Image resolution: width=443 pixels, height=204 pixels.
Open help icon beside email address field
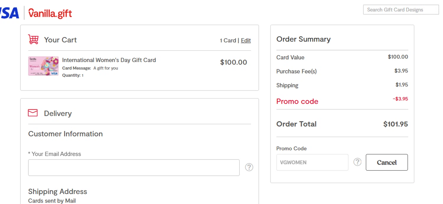tap(249, 167)
